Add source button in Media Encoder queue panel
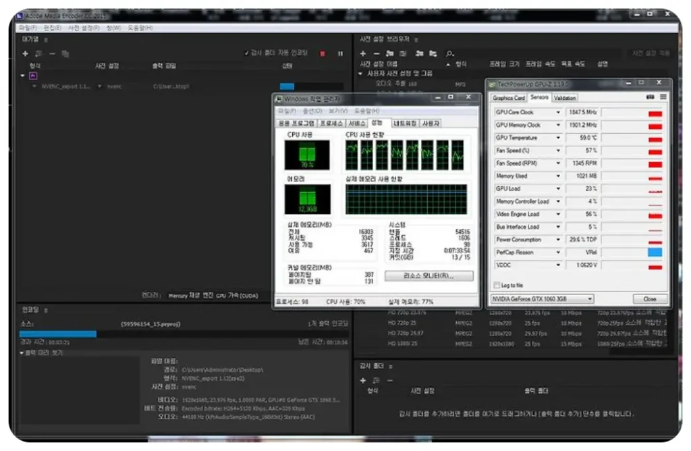 pos(25,53)
